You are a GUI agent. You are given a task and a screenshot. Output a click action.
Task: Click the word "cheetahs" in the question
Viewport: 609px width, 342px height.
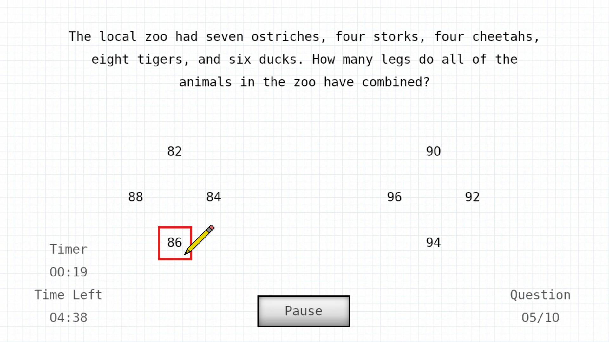pyautogui.click(x=502, y=37)
